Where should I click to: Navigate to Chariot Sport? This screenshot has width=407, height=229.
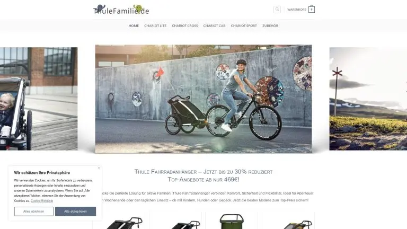tap(244, 25)
